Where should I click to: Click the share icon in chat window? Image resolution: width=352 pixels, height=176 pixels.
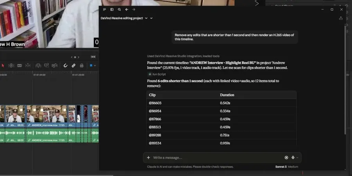click(x=341, y=18)
